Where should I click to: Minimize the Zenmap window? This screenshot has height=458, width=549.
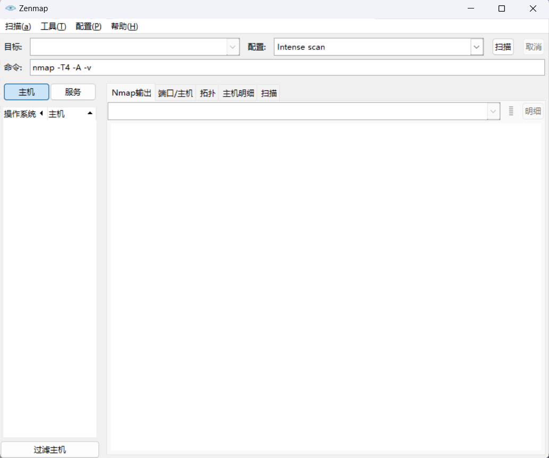(471, 8)
